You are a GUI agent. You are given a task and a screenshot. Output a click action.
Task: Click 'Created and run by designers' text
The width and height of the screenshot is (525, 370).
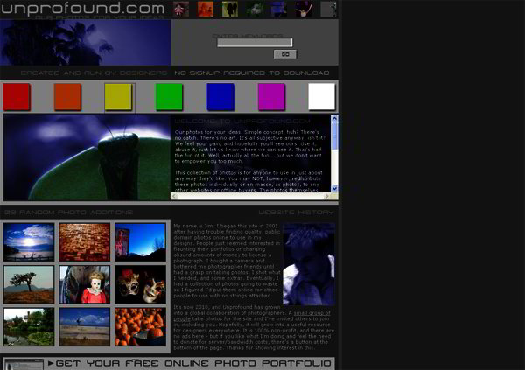click(x=94, y=73)
